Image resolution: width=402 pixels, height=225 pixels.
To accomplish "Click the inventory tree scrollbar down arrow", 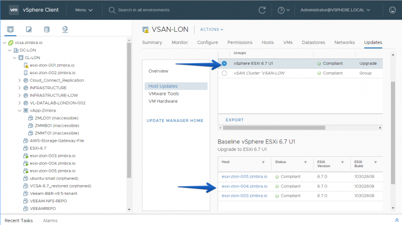I will [129, 209].
